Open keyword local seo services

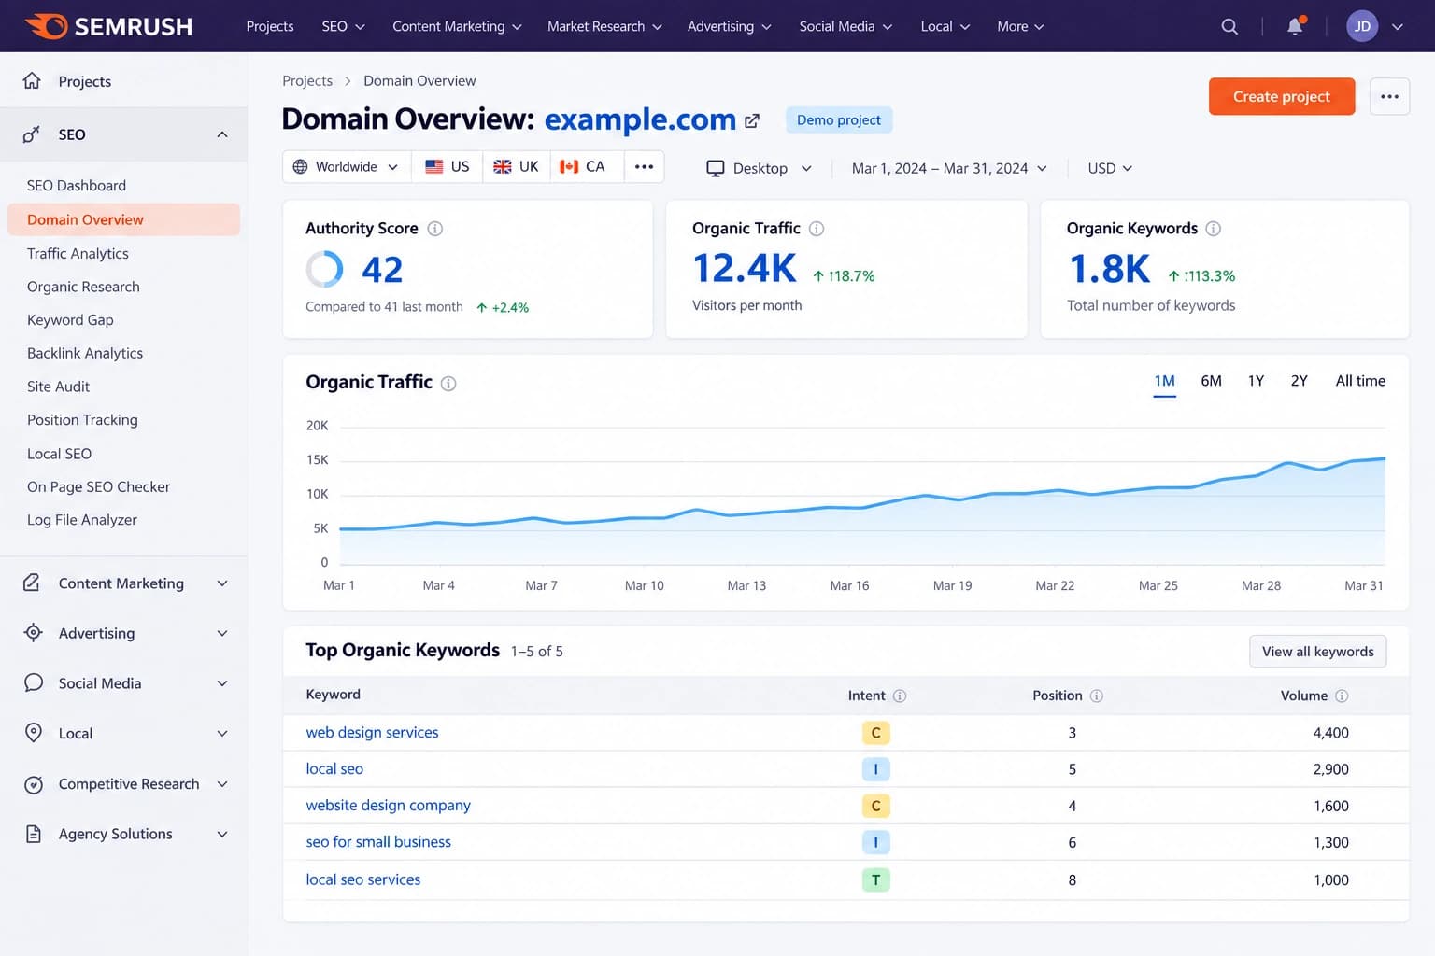coord(363,879)
